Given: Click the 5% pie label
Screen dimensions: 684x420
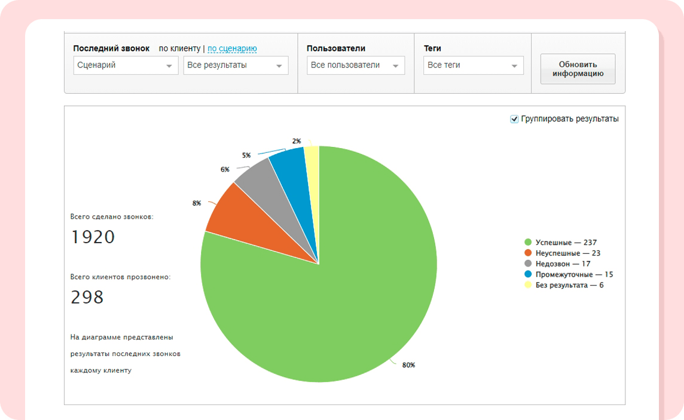Looking at the screenshot, I should (246, 155).
